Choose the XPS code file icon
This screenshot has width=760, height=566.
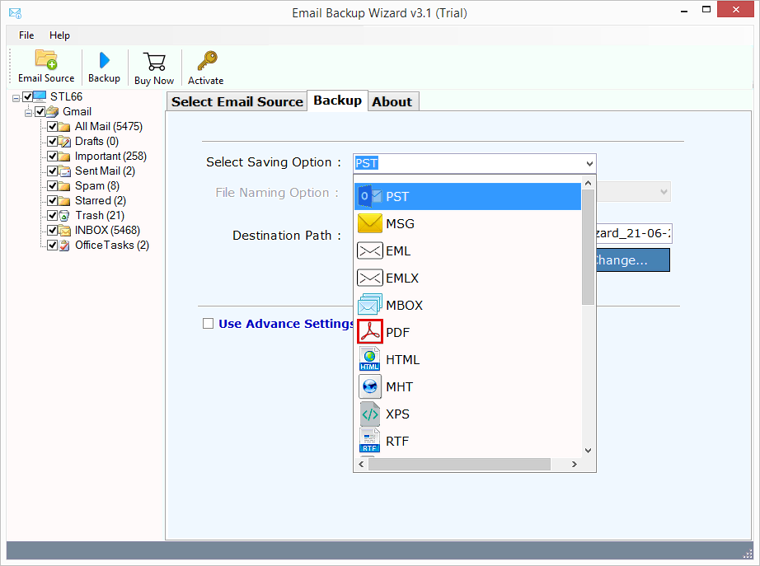coord(370,414)
